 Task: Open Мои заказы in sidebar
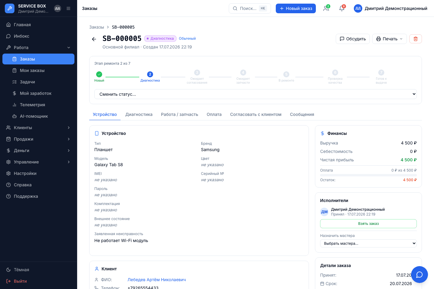39,70
